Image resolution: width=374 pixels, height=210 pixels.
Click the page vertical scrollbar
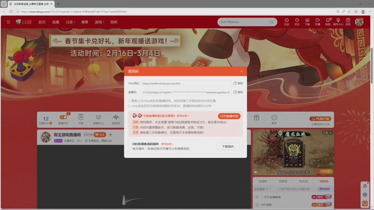(x=372, y=65)
